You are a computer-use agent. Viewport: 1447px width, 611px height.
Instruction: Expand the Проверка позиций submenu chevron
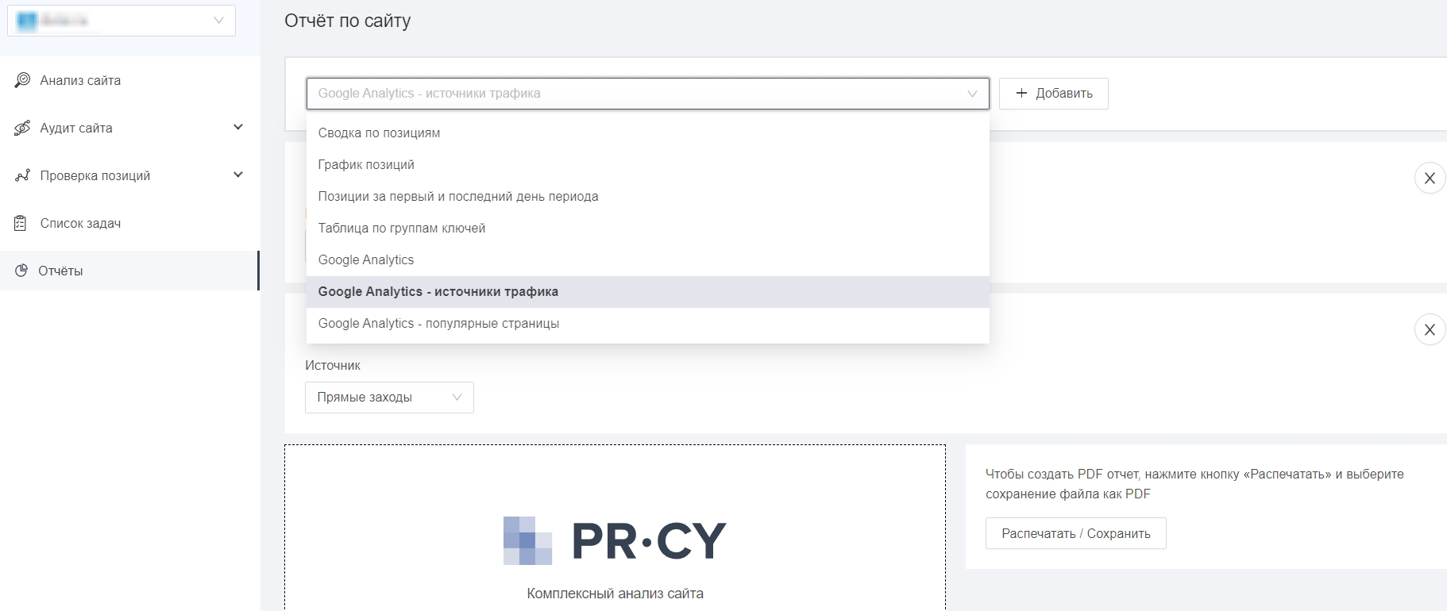[237, 175]
